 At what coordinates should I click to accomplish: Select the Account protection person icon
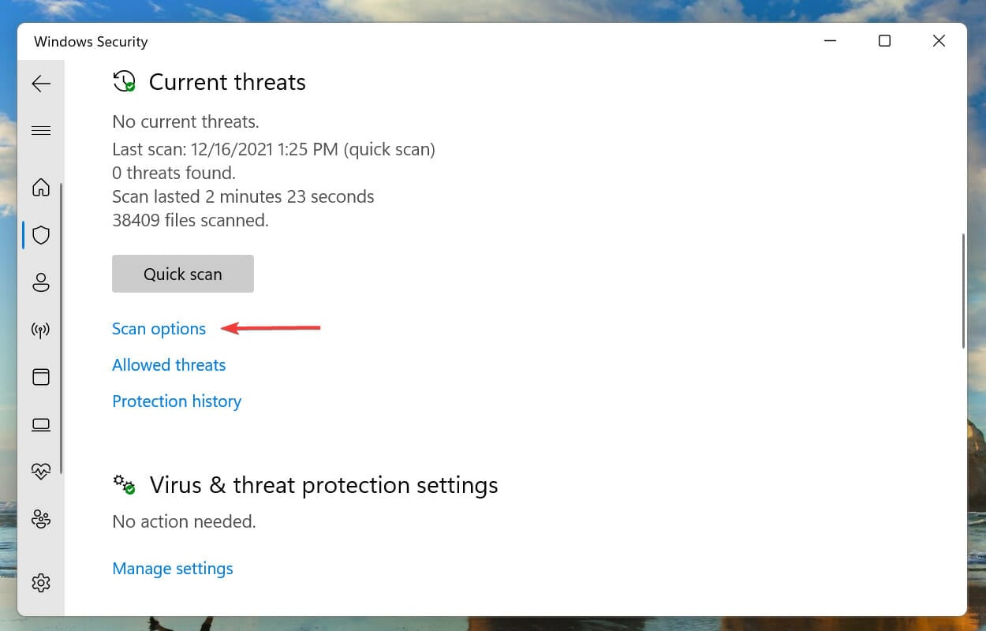pos(41,282)
